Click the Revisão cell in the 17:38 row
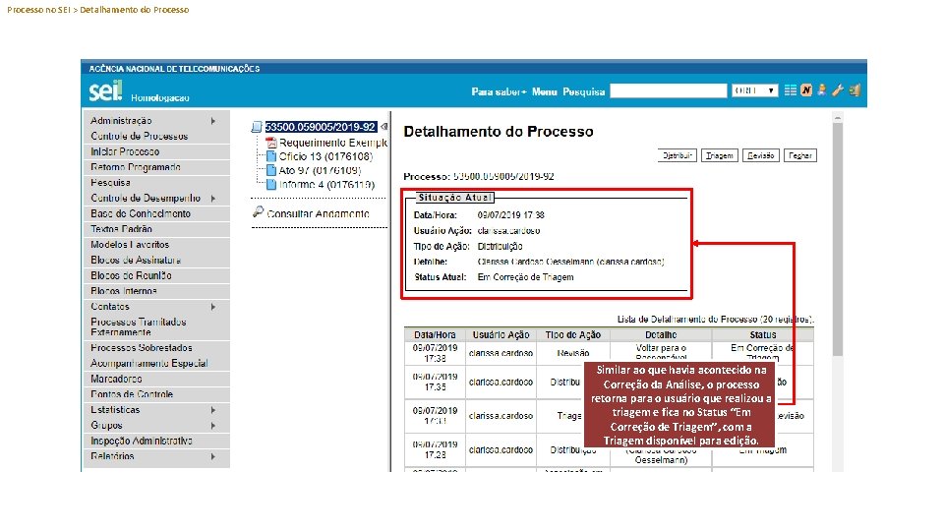This screenshot has height=531, width=944. point(573,353)
